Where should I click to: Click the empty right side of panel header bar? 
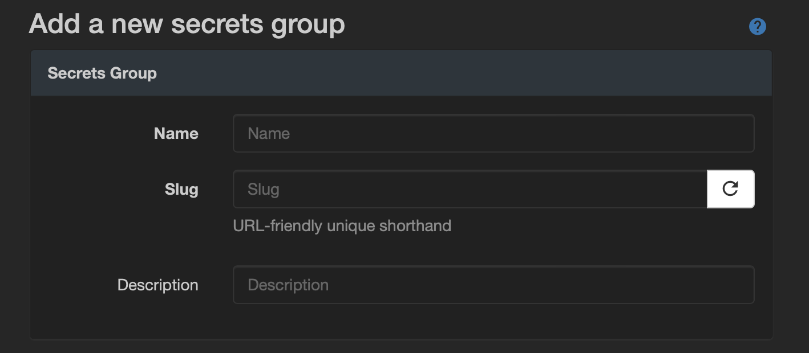pyautogui.click(x=513, y=73)
